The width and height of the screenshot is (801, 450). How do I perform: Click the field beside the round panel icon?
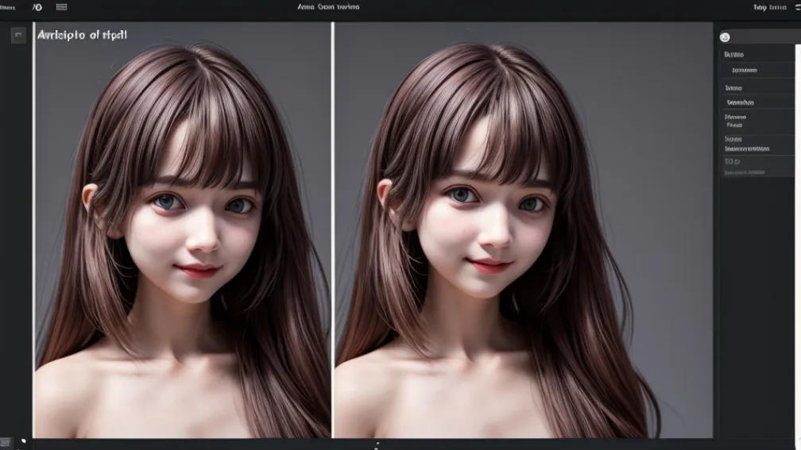[764, 37]
